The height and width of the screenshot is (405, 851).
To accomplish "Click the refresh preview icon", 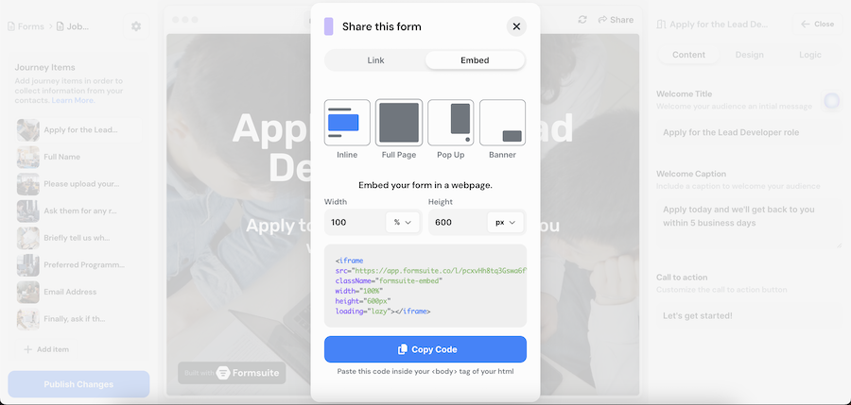I will (582, 20).
